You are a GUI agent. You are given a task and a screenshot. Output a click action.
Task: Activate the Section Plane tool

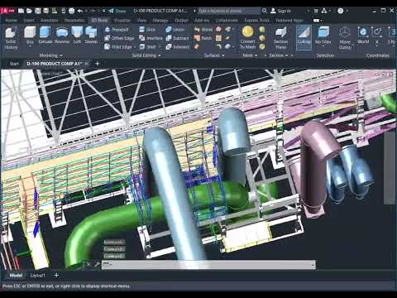(x=280, y=38)
